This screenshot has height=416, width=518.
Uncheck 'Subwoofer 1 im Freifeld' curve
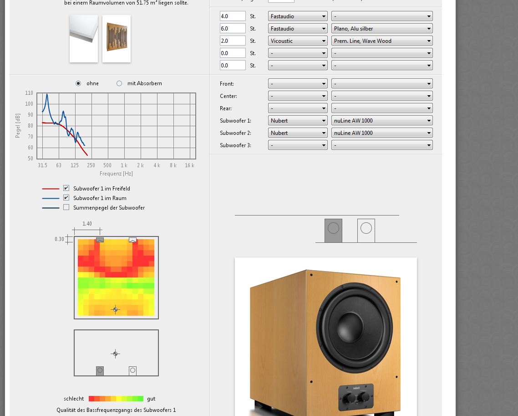click(x=66, y=188)
